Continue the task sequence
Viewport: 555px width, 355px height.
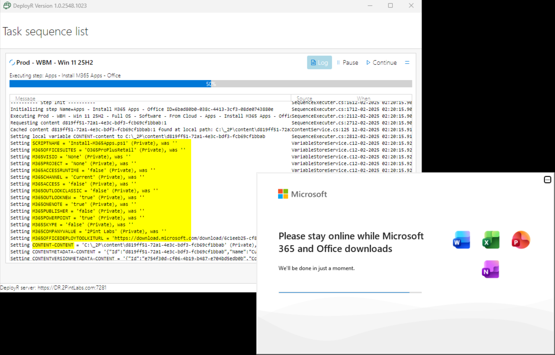pyautogui.click(x=382, y=62)
